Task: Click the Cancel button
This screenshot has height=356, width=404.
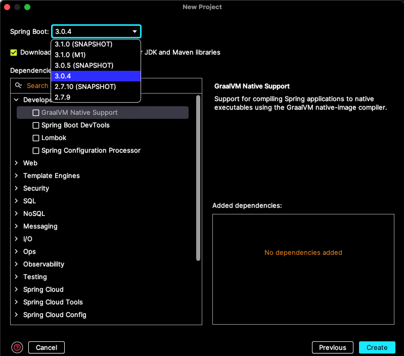Action: pos(47,347)
